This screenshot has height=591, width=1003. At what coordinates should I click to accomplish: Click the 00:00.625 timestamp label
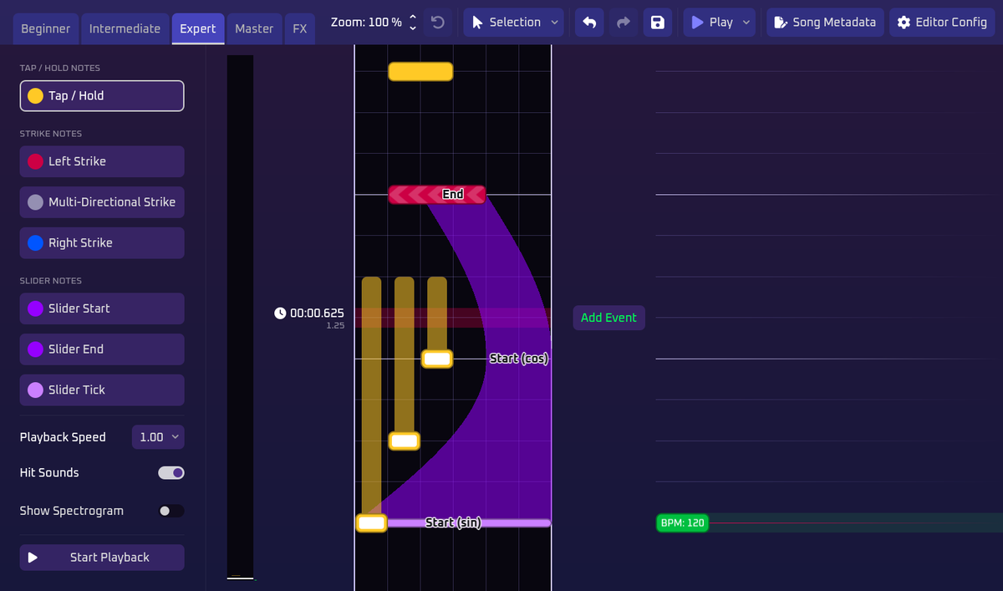317,313
